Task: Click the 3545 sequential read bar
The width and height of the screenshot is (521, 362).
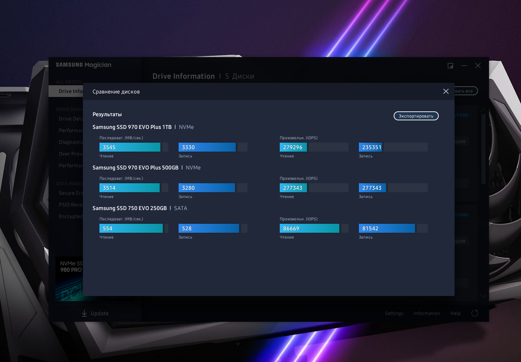Action: [130, 147]
